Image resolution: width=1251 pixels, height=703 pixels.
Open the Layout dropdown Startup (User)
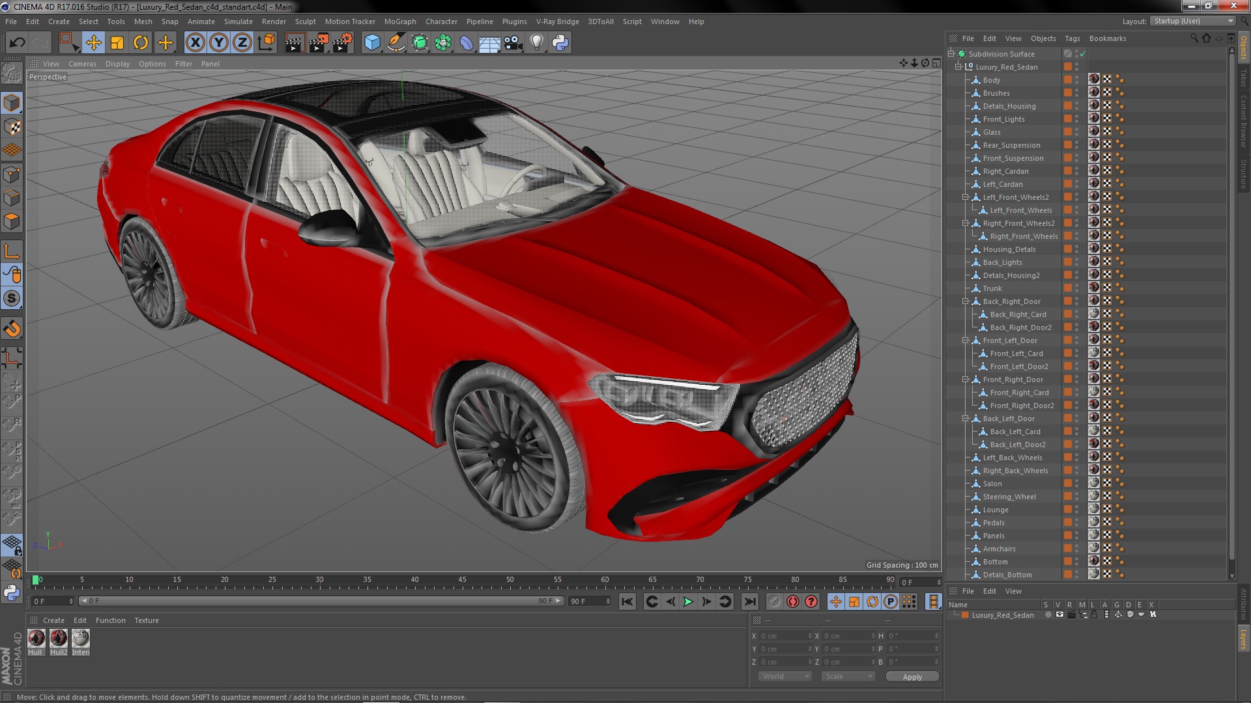tap(1192, 21)
